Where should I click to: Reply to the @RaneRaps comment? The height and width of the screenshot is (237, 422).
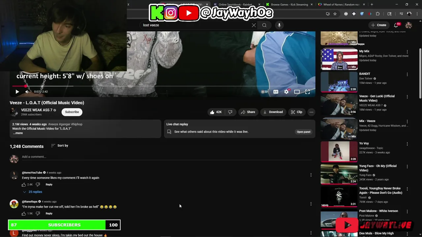tap(49, 214)
